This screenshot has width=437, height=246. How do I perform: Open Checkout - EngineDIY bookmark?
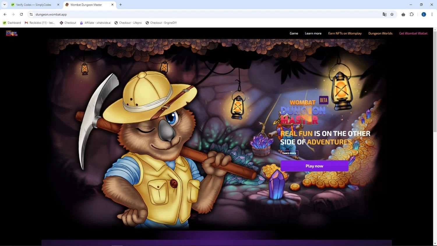(x=161, y=23)
